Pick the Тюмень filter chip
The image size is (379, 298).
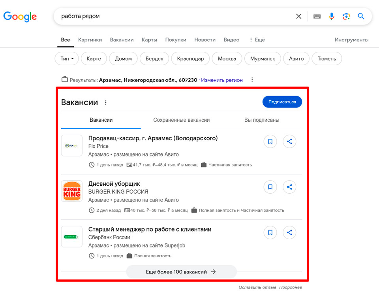click(x=327, y=58)
